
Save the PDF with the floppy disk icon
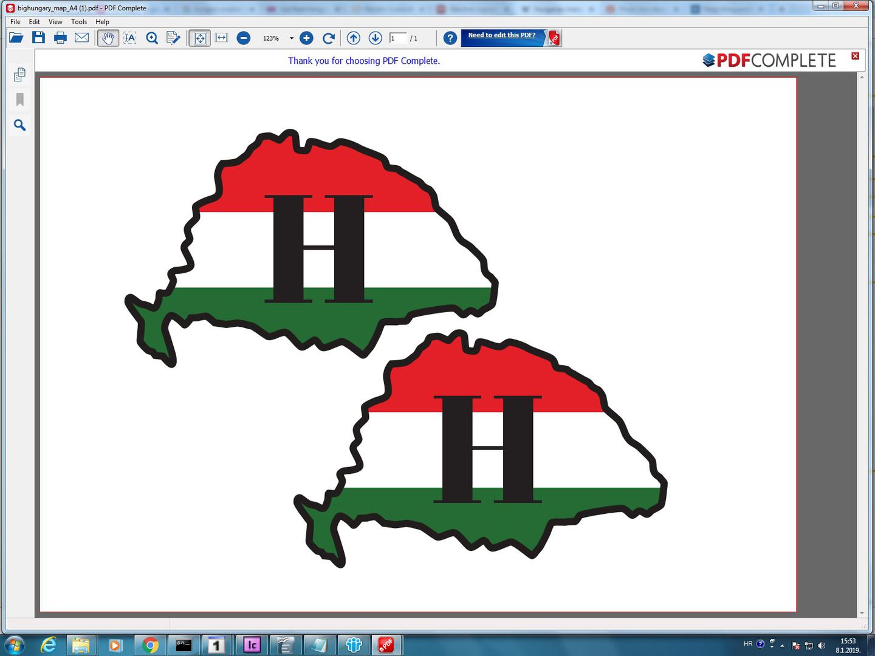coord(38,38)
